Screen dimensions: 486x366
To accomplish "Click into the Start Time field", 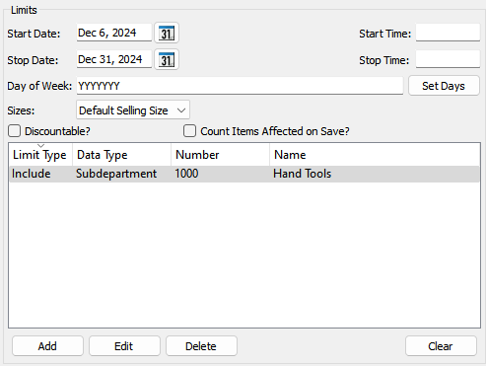I will [x=448, y=33].
